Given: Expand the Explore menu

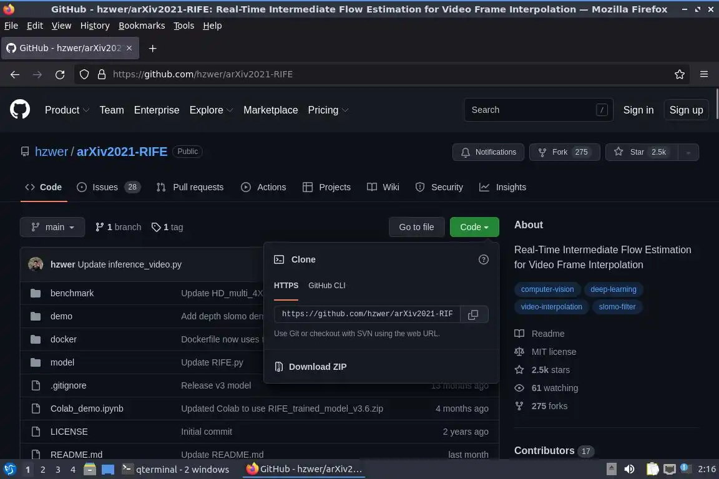Looking at the screenshot, I should coord(212,110).
